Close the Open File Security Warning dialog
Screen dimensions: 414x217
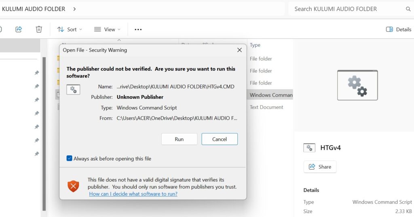click(x=239, y=50)
